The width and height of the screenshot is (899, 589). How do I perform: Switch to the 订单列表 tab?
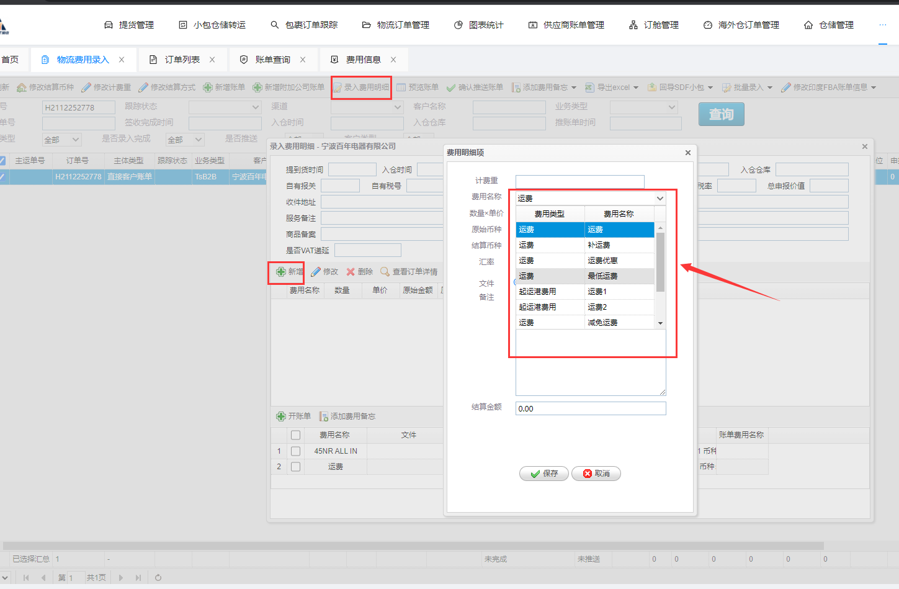point(182,60)
